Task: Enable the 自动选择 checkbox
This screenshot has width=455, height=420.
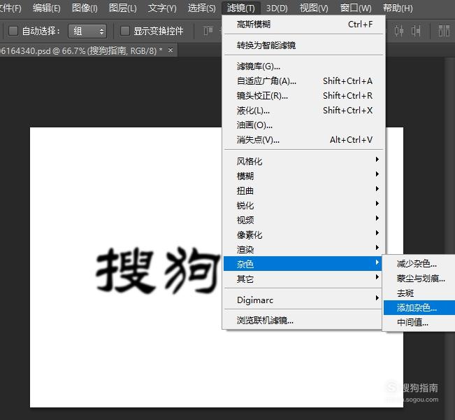Action: 13,31
